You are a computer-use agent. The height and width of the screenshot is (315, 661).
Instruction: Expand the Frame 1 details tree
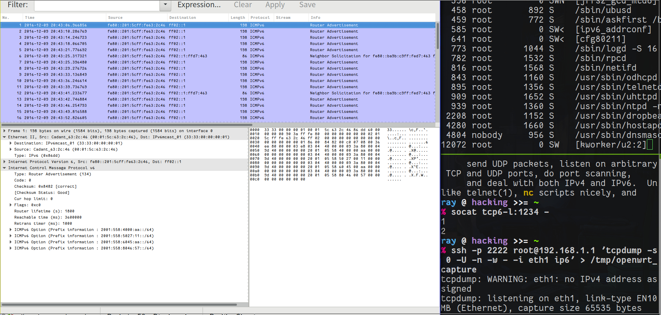[4, 131]
